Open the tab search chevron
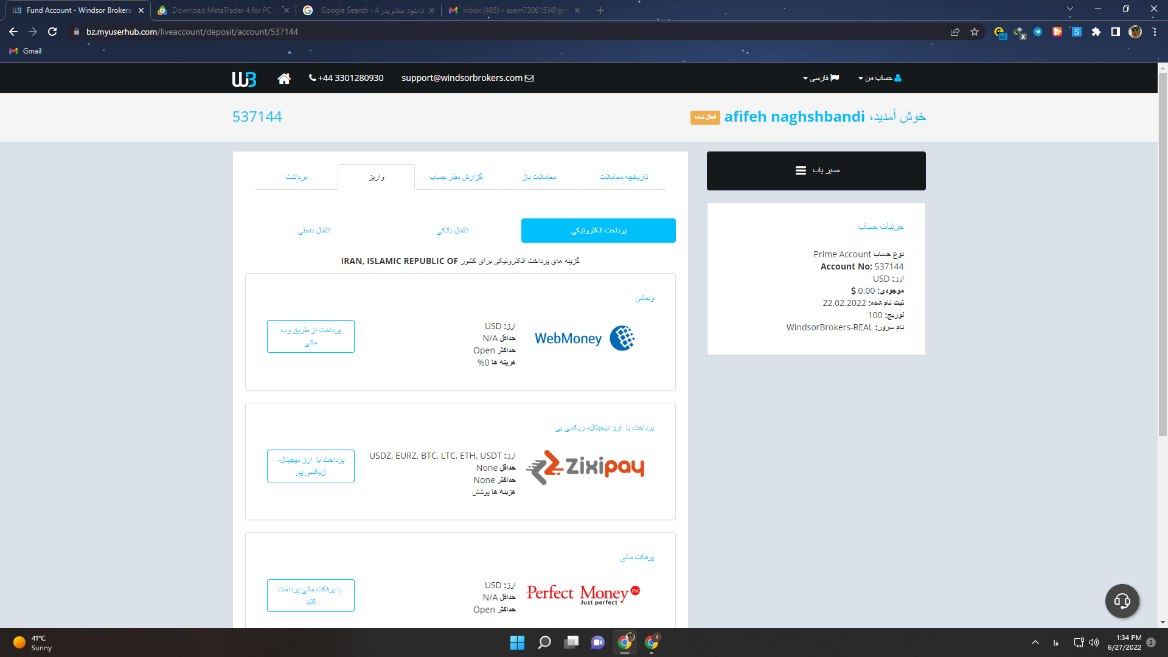Image resolution: width=1168 pixels, height=657 pixels. tap(1070, 9)
